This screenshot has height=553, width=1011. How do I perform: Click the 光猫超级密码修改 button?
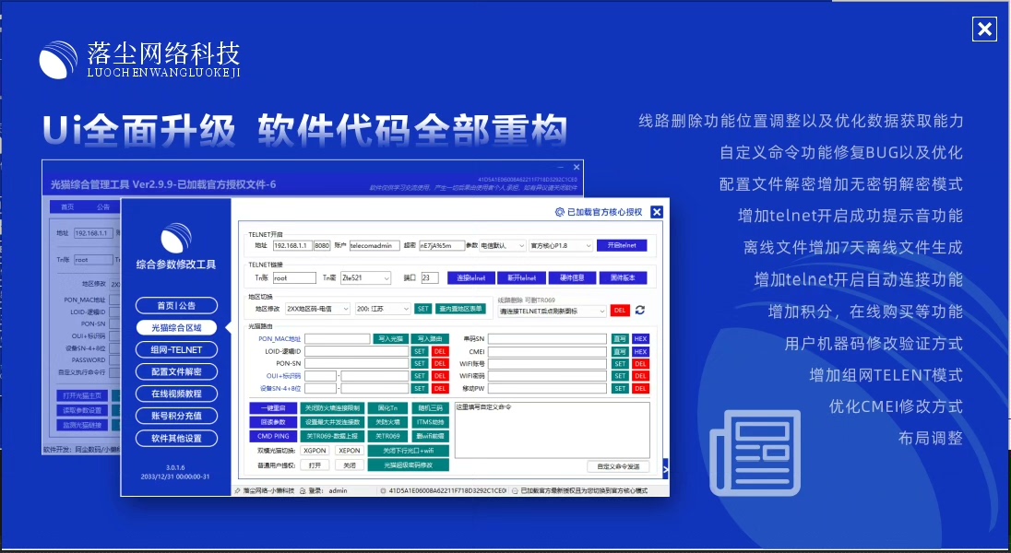(408, 465)
